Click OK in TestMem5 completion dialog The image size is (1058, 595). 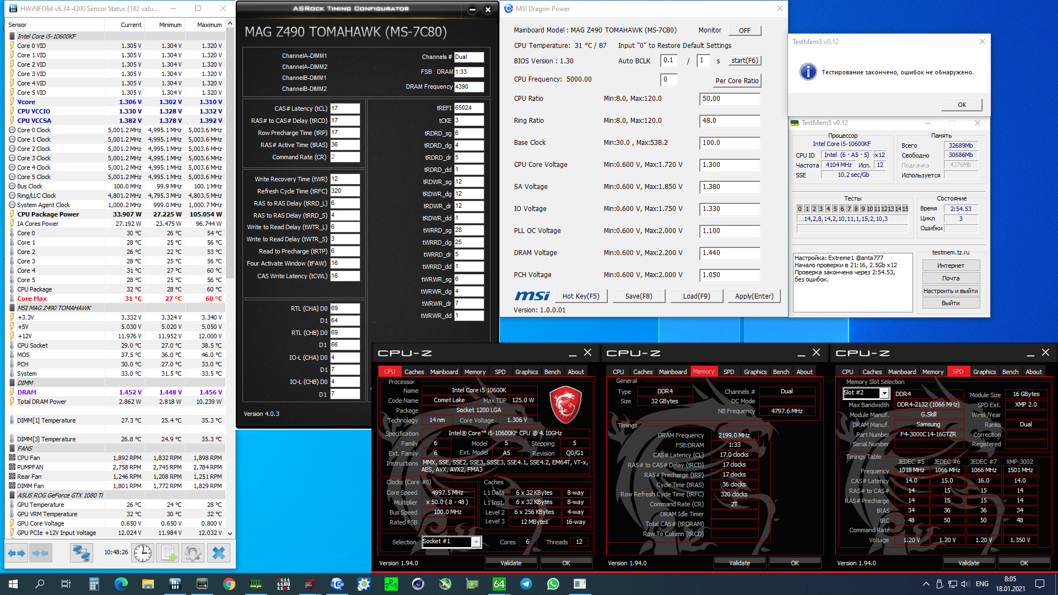[x=962, y=105]
